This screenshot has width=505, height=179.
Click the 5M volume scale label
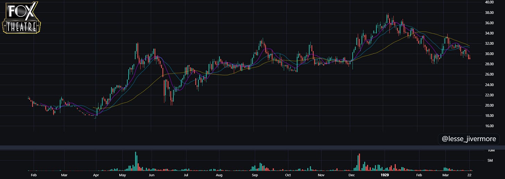(x=490, y=160)
